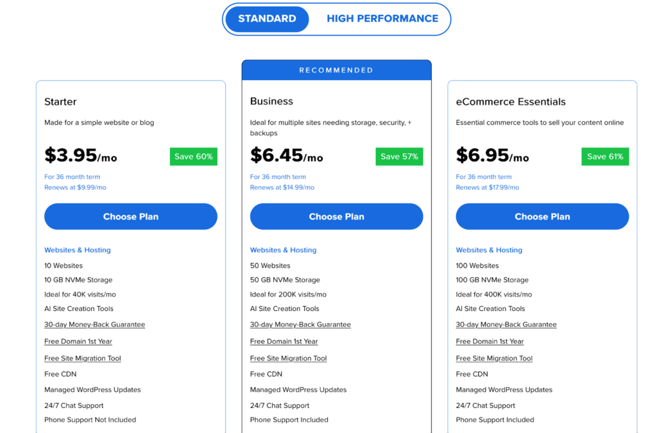Choose the eCommerce Essentials plan
Viewport: 657px width, 433px height.
click(542, 217)
